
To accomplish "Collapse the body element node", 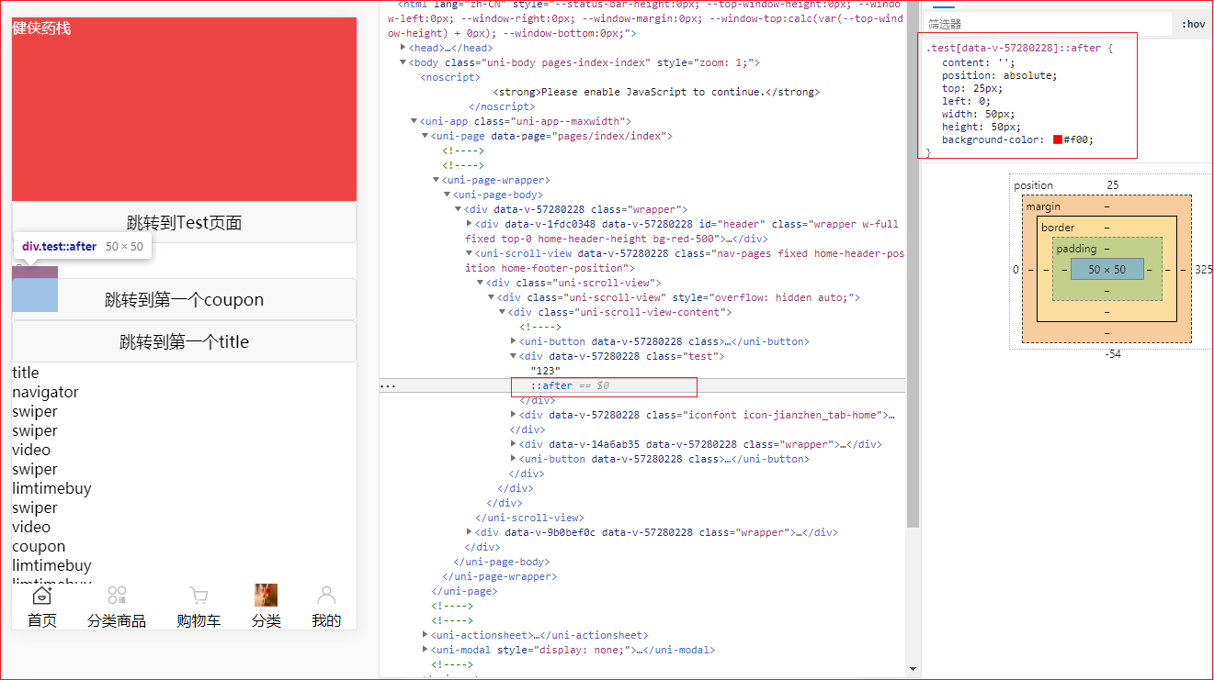I will pos(403,62).
